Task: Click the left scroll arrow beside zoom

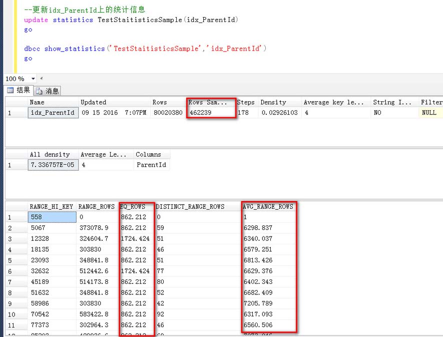Action: pos(41,79)
